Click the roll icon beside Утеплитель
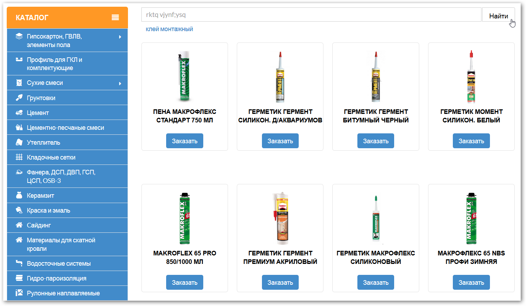The width and height of the screenshot is (526, 306). pos(19,142)
